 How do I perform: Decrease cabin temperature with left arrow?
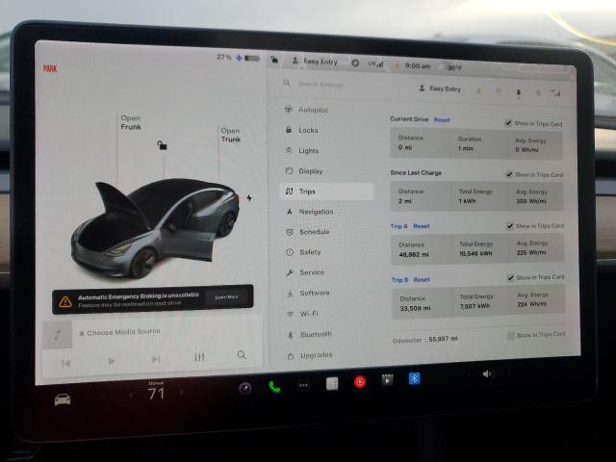pos(131,395)
